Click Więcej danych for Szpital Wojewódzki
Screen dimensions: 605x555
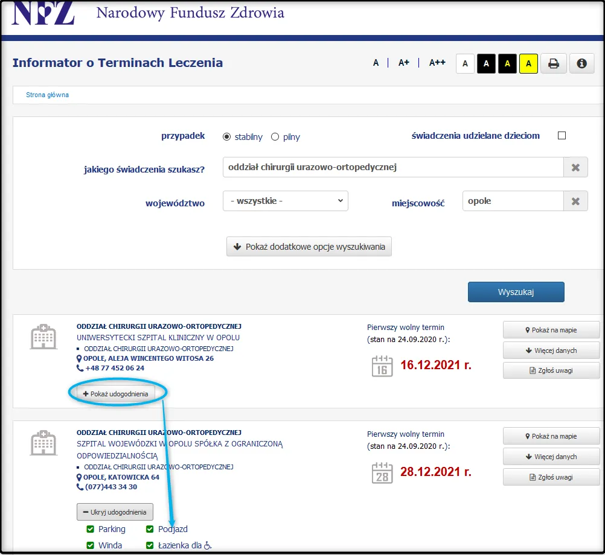[551, 457]
